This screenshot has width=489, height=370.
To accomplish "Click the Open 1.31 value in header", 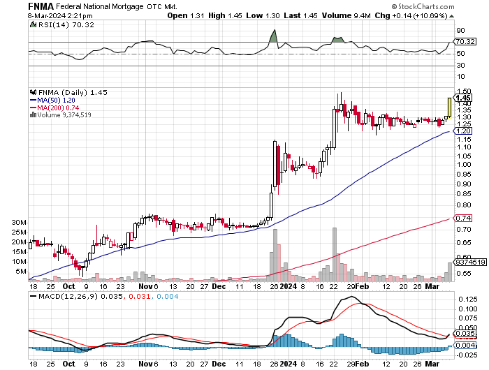I will coord(186,15).
